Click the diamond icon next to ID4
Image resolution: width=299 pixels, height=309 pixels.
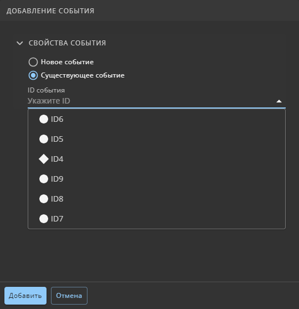coord(44,159)
